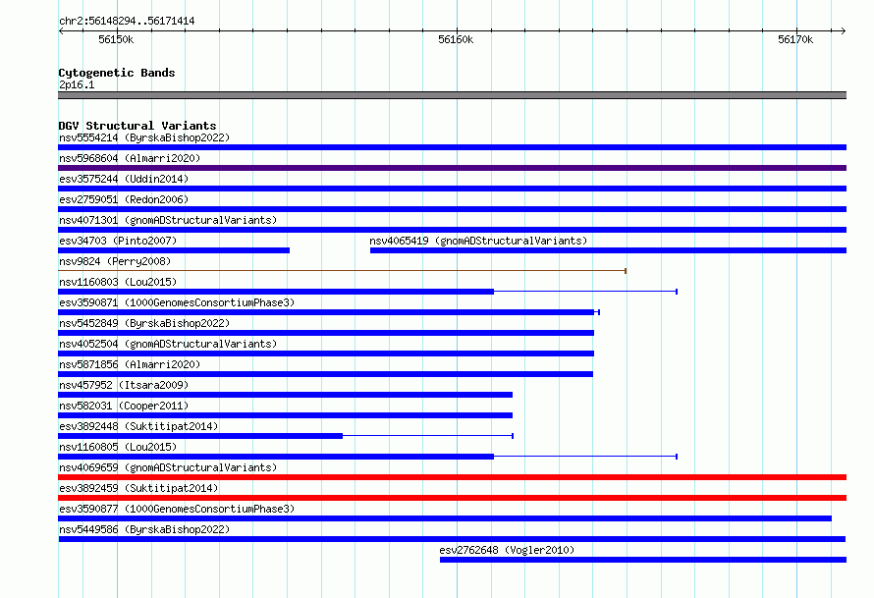This screenshot has width=874, height=598.
Task: Open the nsv4052504 (gnomADStructuralVariants) label
Action: point(168,344)
